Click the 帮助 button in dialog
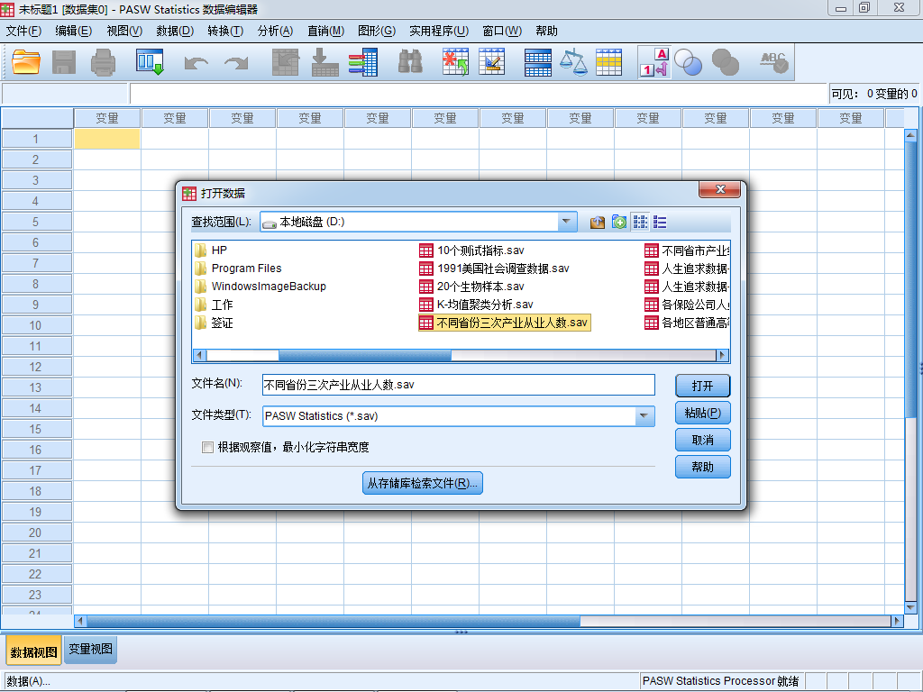This screenshot has width=923, height=692. (702, 468)
